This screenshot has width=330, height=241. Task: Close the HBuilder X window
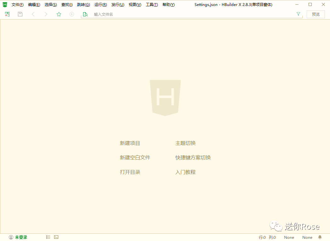point(323,4)
